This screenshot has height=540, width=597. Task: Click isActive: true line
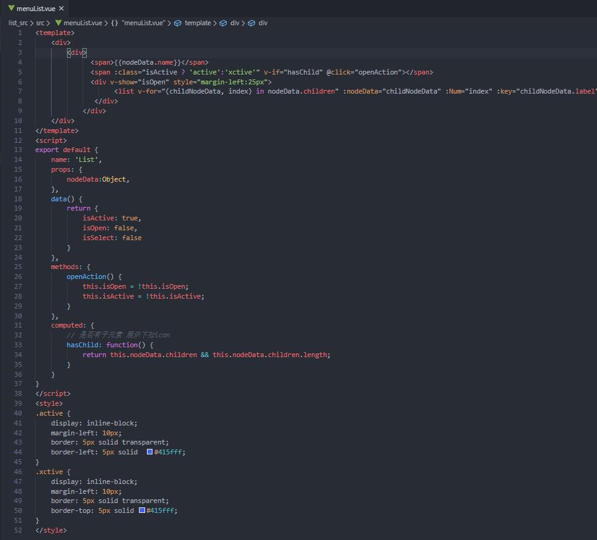pos(112,218)
